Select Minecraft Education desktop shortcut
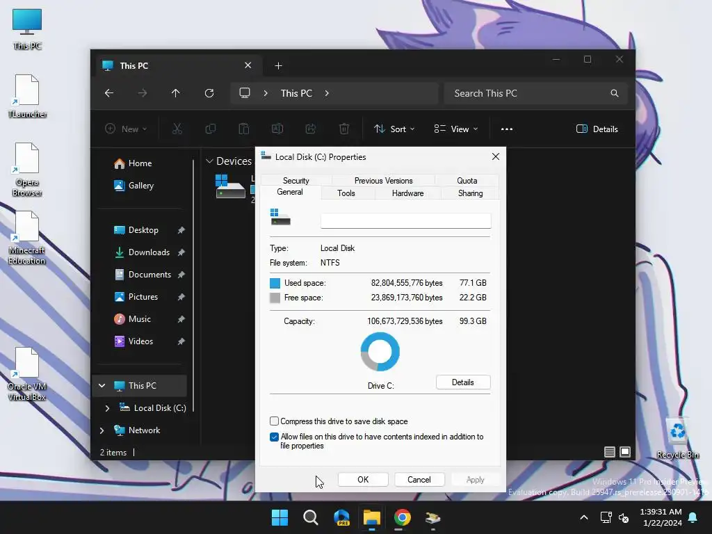 pyautogui.click(x=27, y=238)
